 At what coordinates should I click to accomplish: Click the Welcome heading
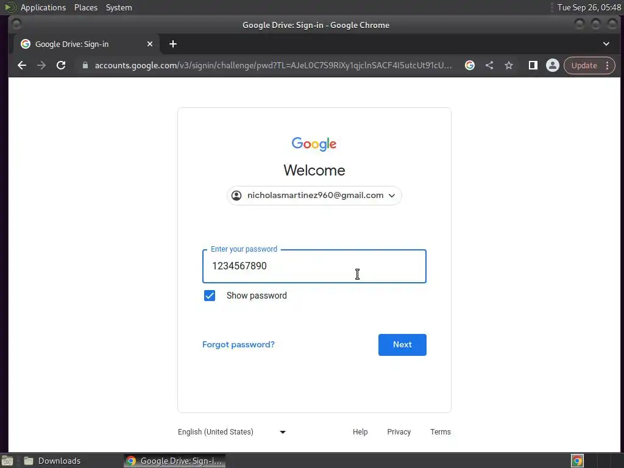(x=314, y=171)
